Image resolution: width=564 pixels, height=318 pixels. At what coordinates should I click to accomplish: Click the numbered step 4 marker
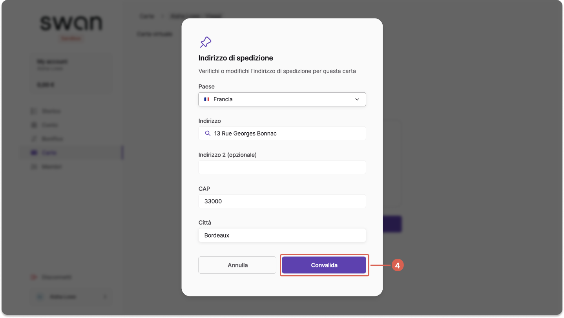click(398, 266)
